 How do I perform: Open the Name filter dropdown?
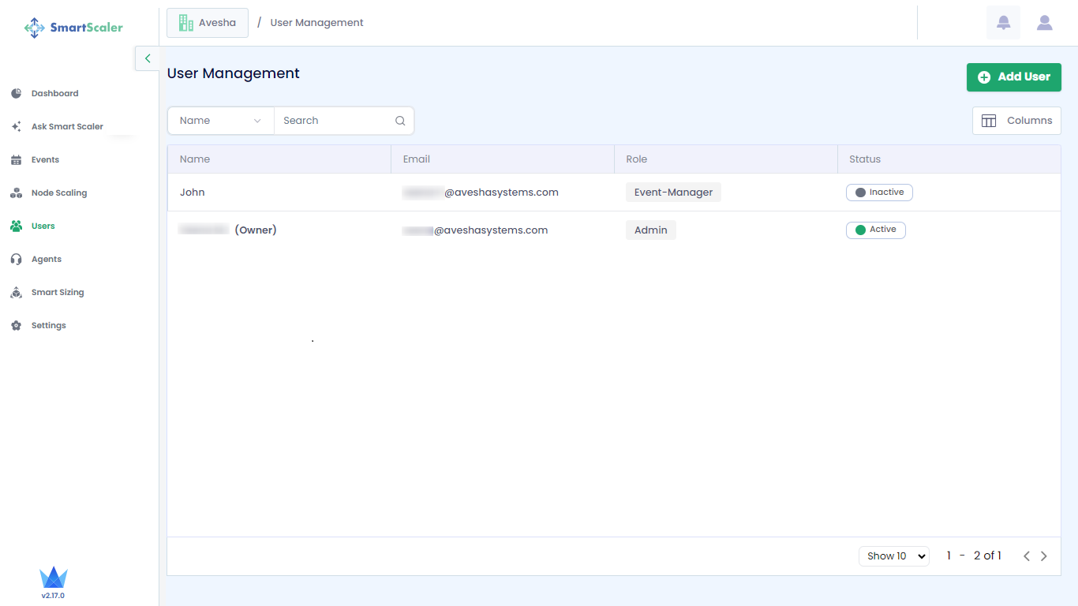point(220,121)
